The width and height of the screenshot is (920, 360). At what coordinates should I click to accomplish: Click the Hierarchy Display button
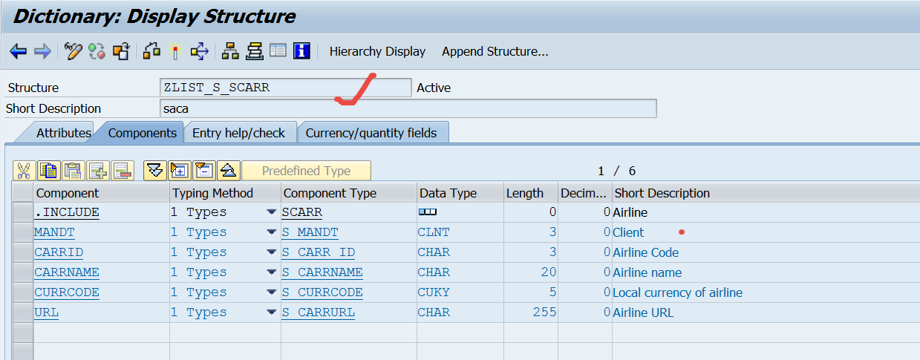(x=377, y=51)
